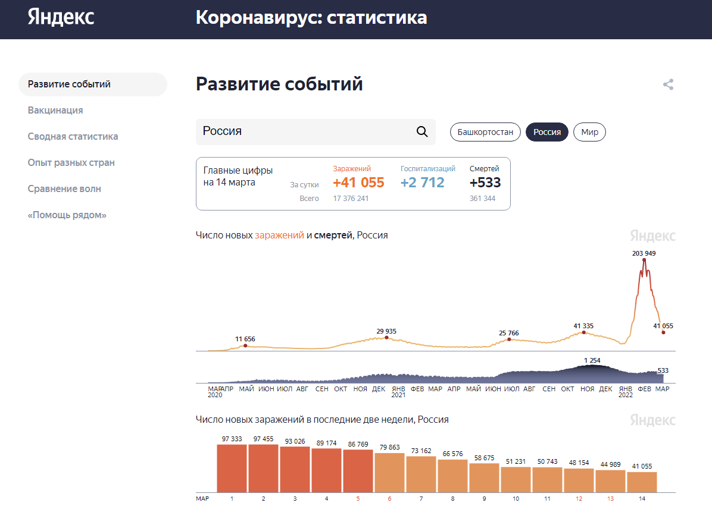Click the magnifier search icon
712x509 pixels.
(x=422, y=131)
